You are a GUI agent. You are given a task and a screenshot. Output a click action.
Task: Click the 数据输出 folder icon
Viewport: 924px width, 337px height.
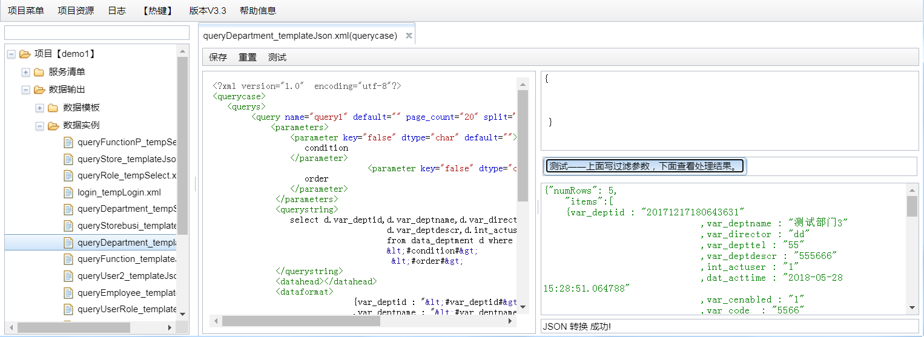coord(39,90)
